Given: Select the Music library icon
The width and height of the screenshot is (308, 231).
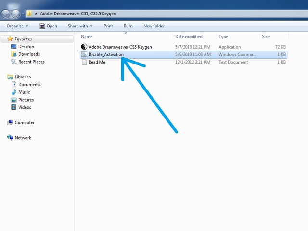Looking at the screenshot, I should tap(14, 92).
